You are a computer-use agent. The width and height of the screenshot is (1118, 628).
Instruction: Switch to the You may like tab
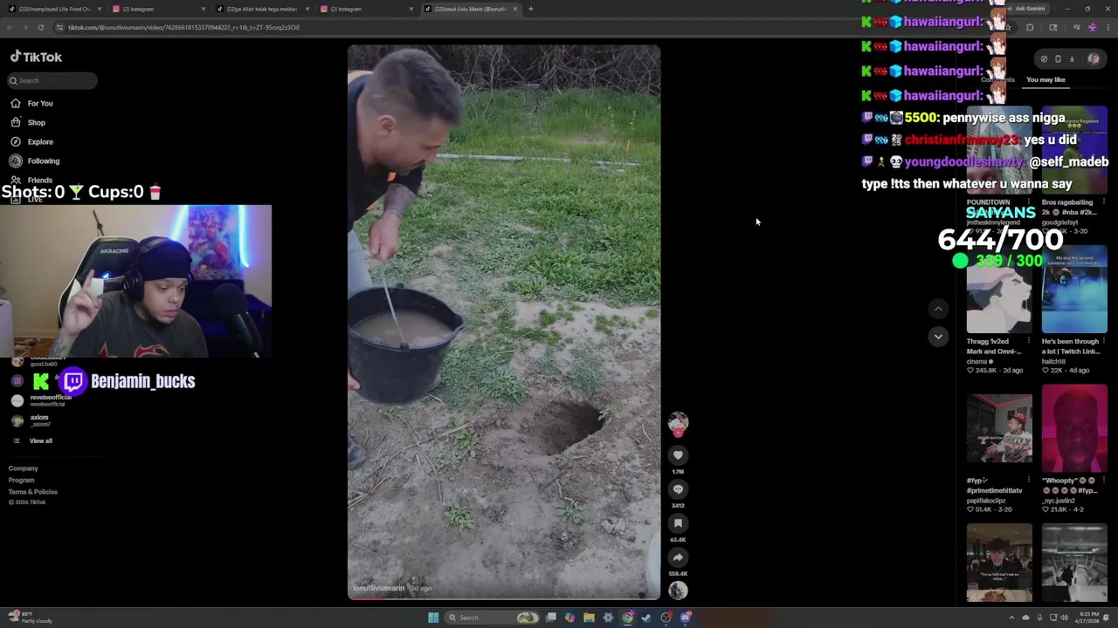1046,79
